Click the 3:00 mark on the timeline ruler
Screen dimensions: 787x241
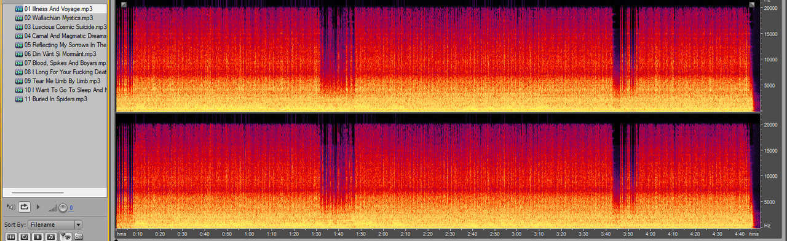(516, 234)
